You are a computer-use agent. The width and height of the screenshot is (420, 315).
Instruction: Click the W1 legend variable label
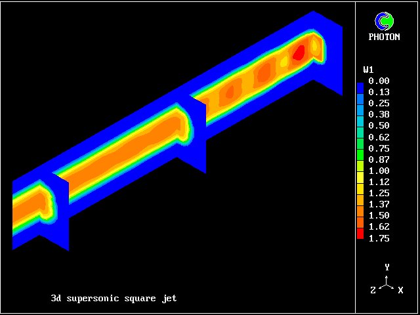(368, 70)
